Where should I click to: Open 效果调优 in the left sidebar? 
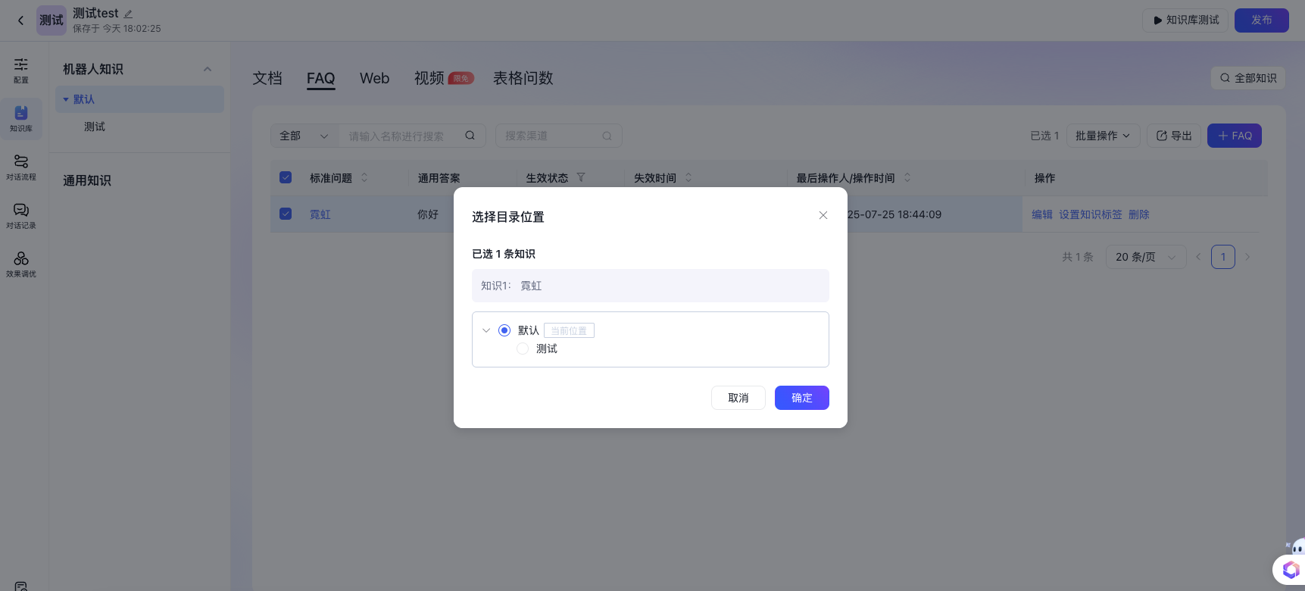click(x=21, y=264)
